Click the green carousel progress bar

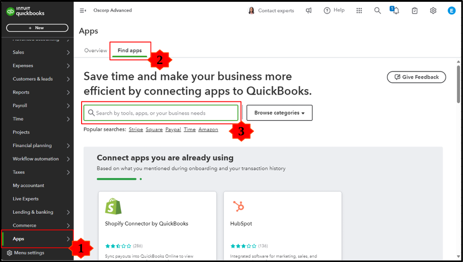[x=117, y=179]
